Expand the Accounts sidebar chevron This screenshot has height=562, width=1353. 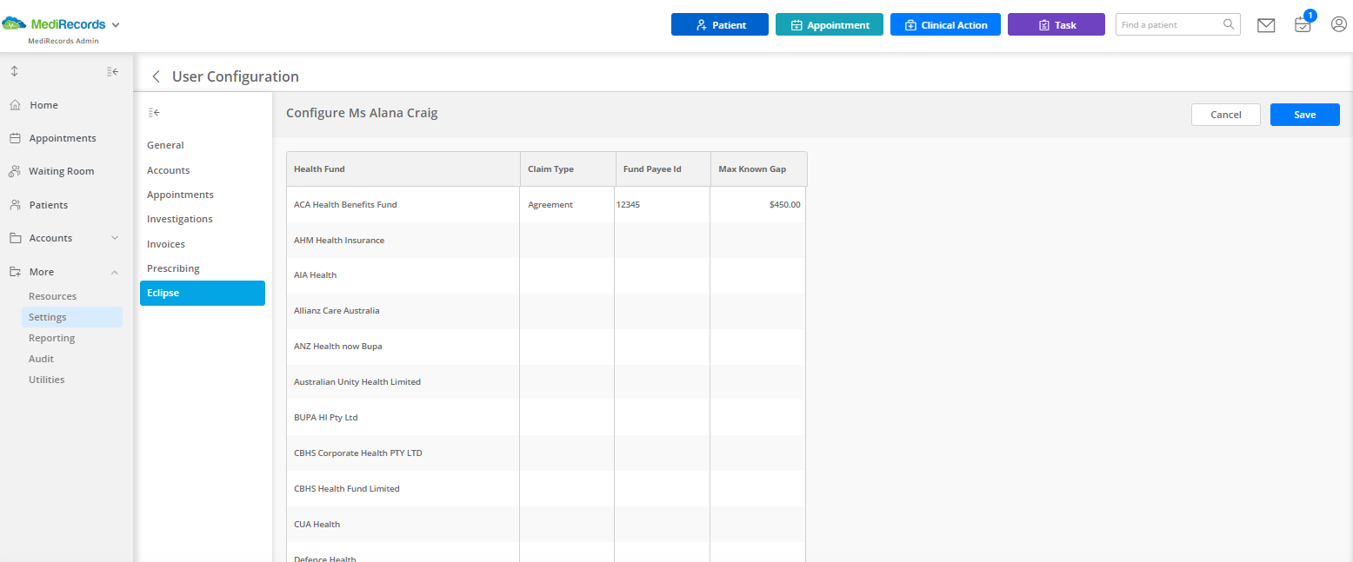click(115, 238)
